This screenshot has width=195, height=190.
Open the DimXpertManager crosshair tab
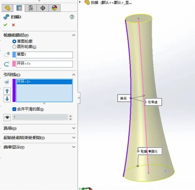[x=43, y=8]
